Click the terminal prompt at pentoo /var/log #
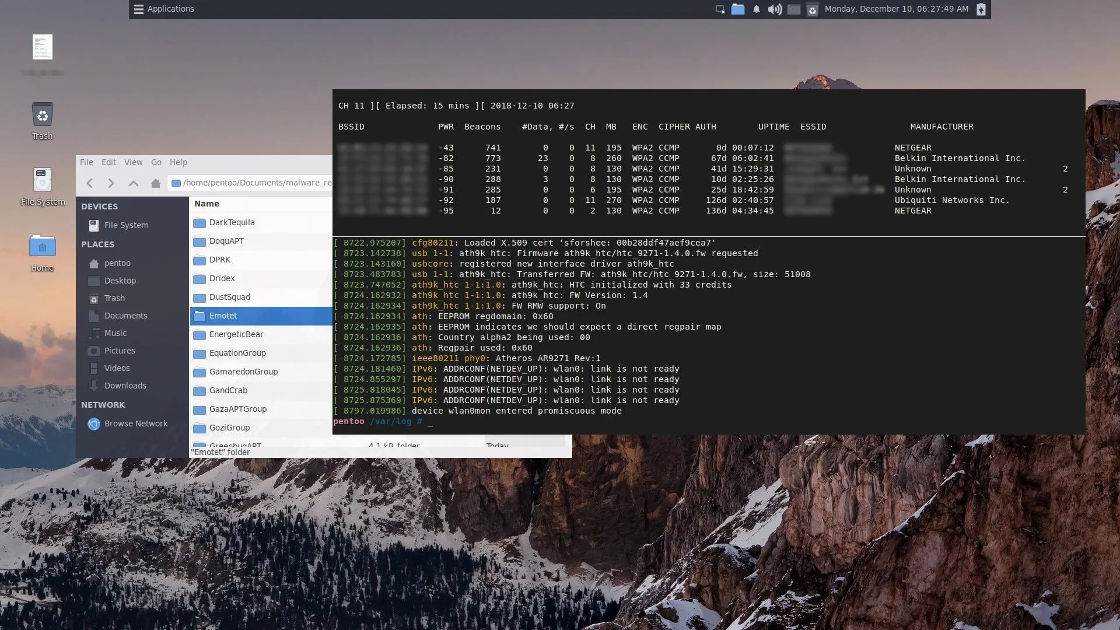The width and height of the screenshot is (1120, 630). pos(383,421)
